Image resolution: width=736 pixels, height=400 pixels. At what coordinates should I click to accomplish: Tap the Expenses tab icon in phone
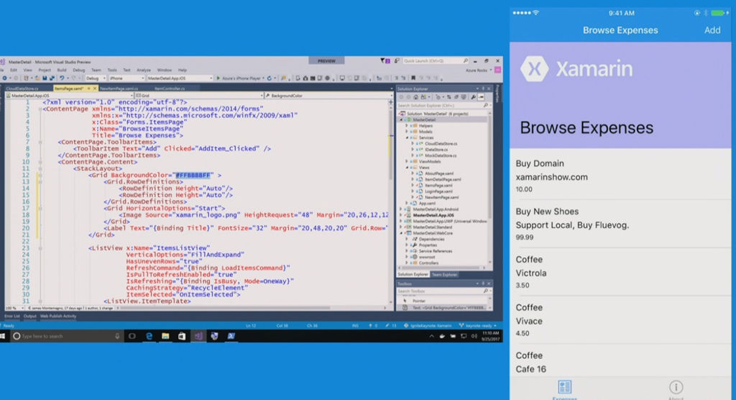tap(564, 387)
